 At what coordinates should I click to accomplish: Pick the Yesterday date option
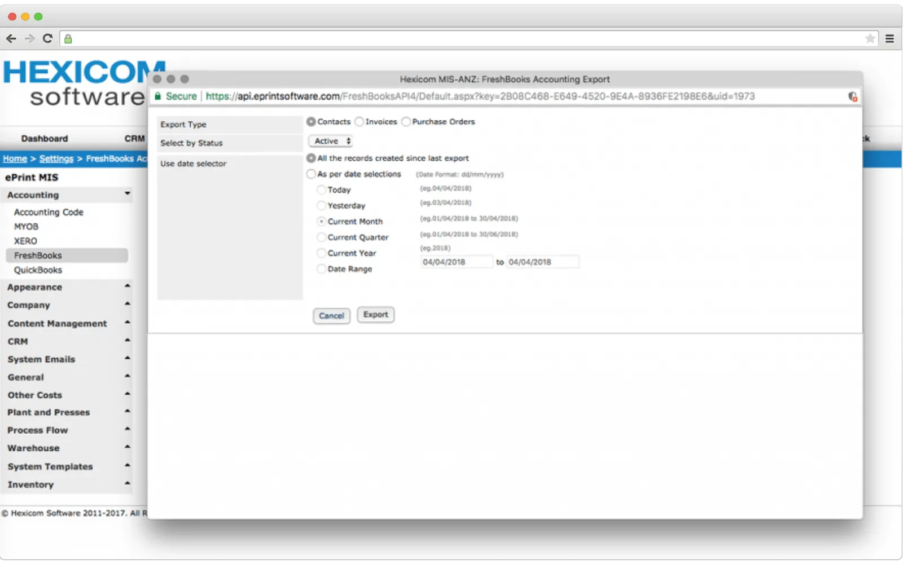321,206
